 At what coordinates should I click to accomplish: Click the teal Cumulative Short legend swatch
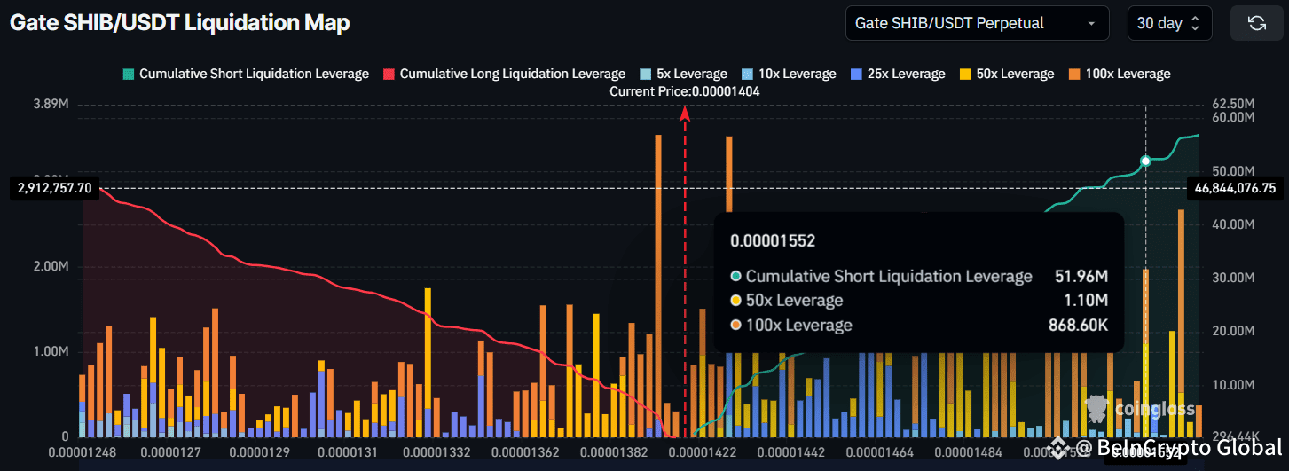point(129,74)
